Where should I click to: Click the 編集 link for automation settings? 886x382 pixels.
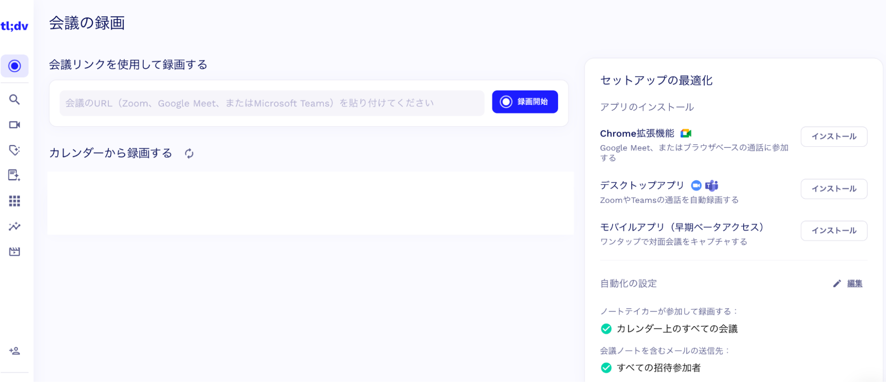pyautogui.click(x=855, y=284)
